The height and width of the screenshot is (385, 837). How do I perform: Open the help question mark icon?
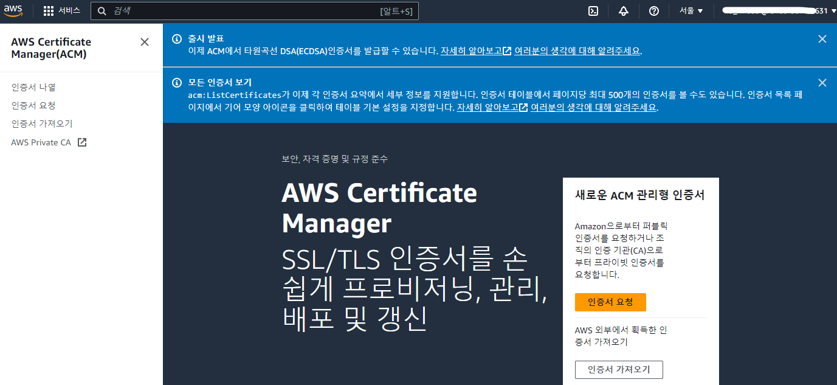[654, 11]
